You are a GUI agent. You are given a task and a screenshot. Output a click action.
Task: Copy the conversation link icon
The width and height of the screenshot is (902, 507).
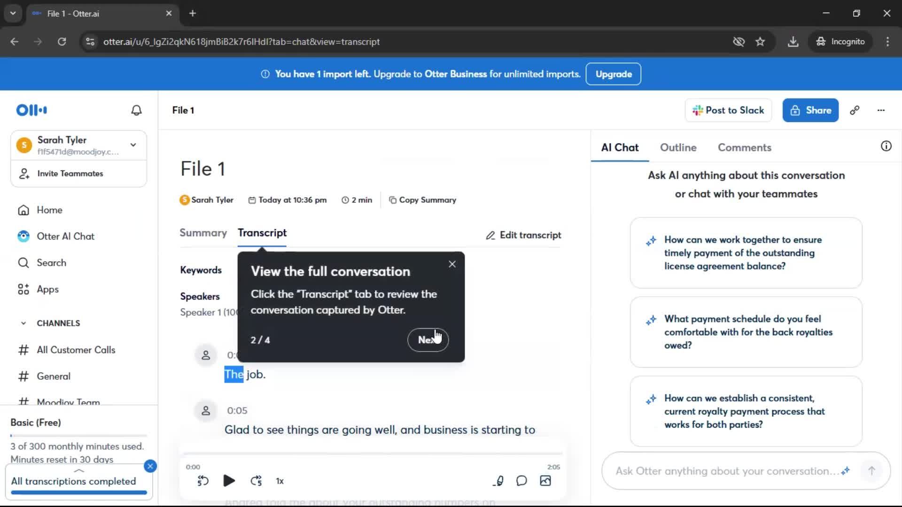855,110
